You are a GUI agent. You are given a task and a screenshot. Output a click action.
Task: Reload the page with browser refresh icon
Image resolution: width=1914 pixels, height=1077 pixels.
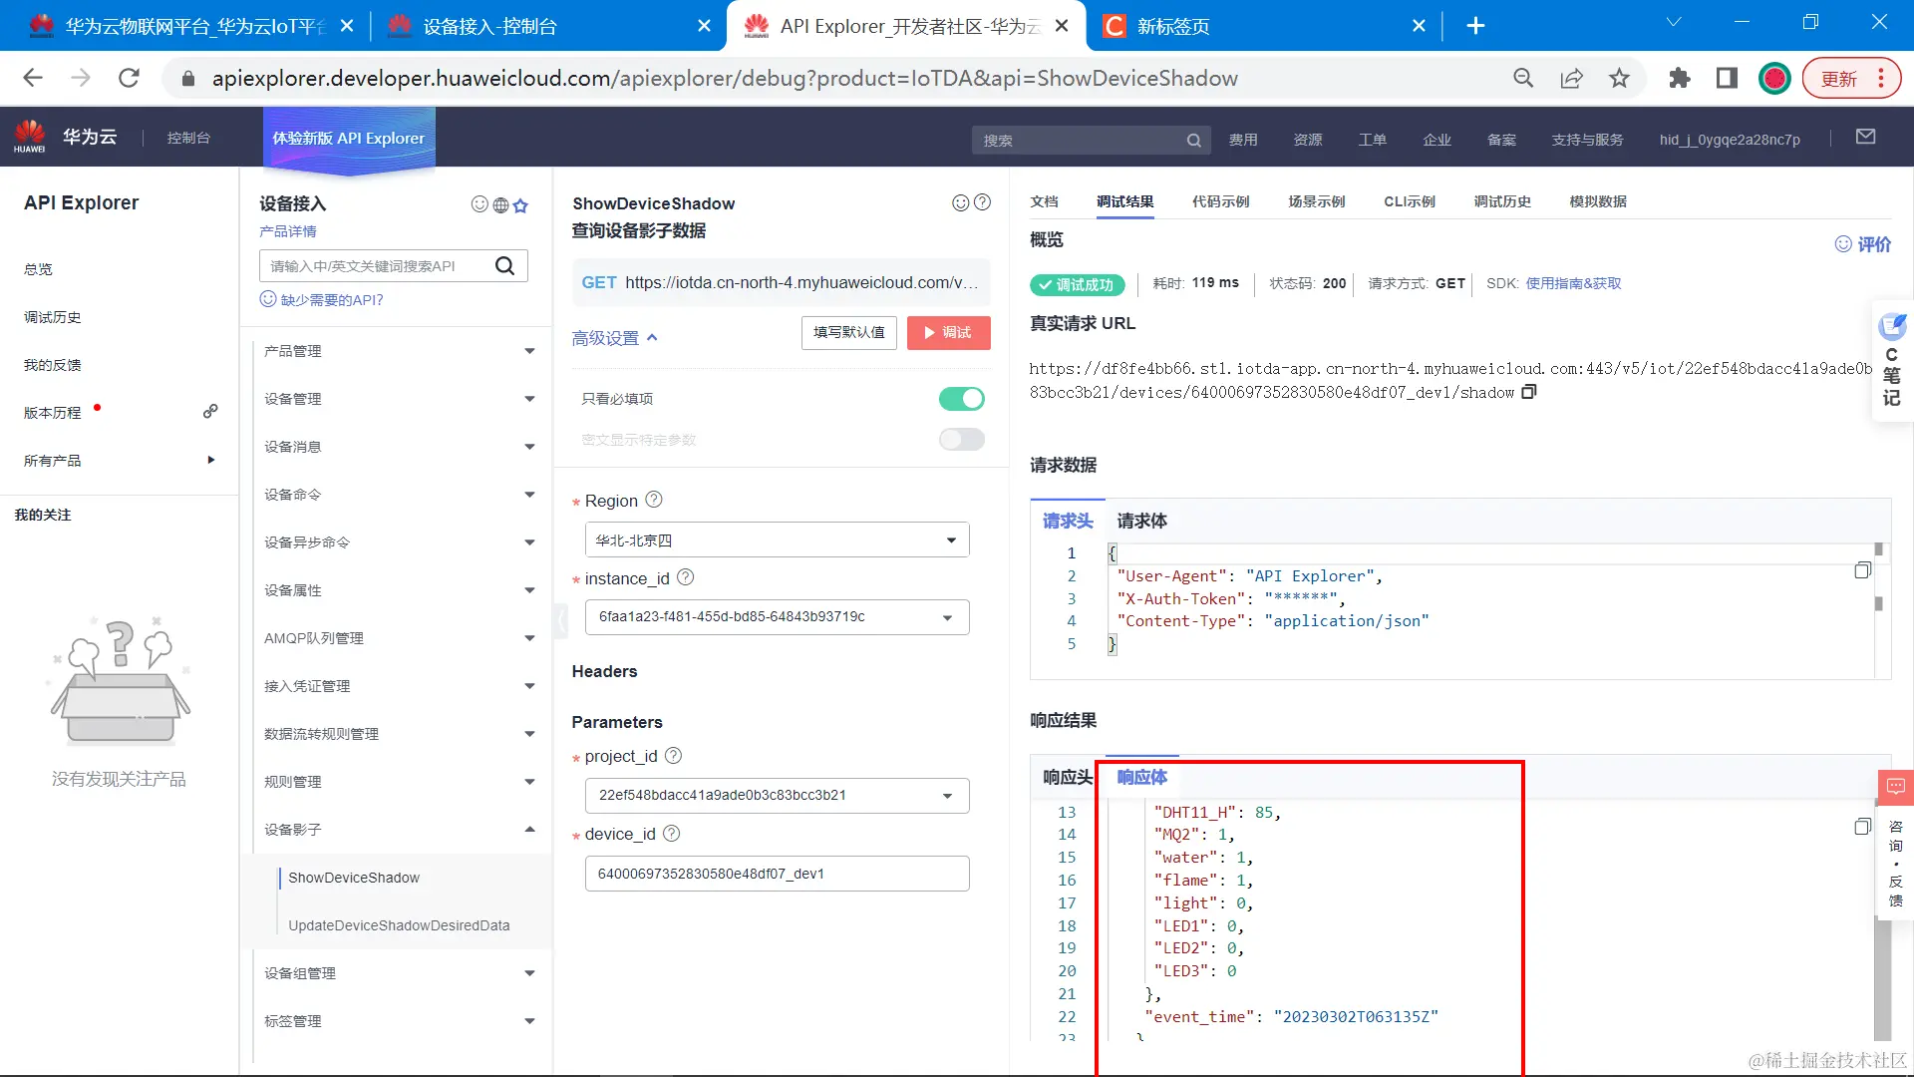(129, 78)
